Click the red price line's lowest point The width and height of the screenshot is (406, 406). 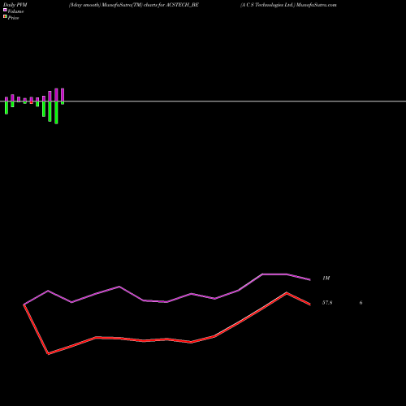pyautogui.click(x=48, y=354)
